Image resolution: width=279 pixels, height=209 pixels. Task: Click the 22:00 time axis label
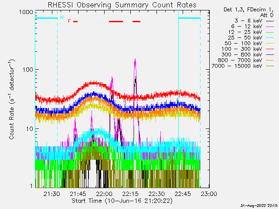coord(104,194)
